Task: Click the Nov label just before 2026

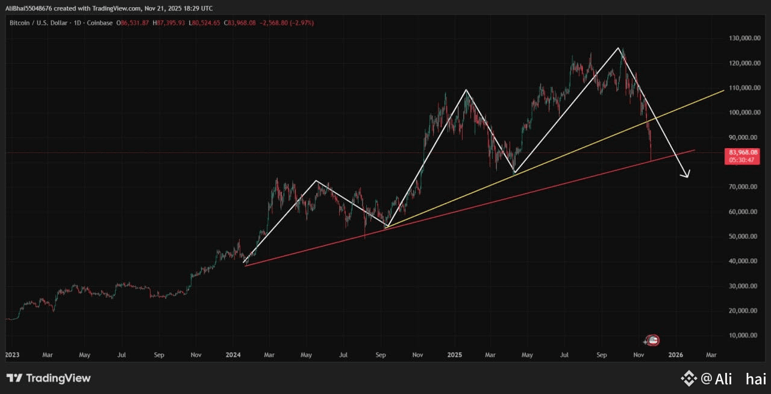Action: click(639, 355)
